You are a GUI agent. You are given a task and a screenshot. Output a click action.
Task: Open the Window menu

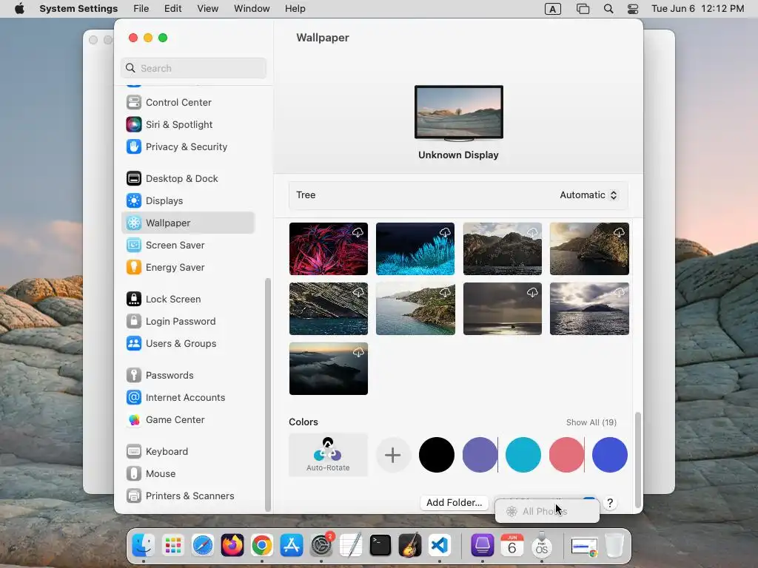point(252,9)
